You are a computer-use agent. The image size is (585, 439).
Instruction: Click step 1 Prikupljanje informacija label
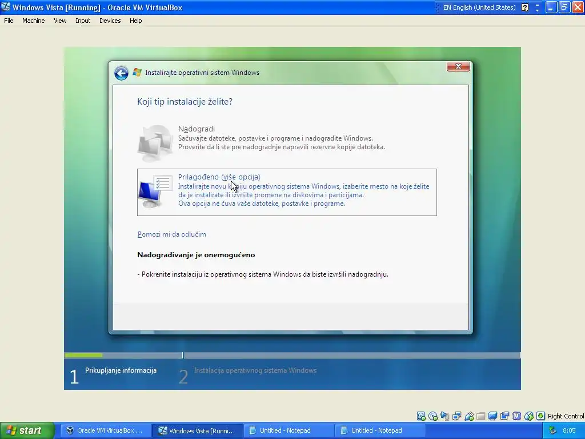pos(121,370)
